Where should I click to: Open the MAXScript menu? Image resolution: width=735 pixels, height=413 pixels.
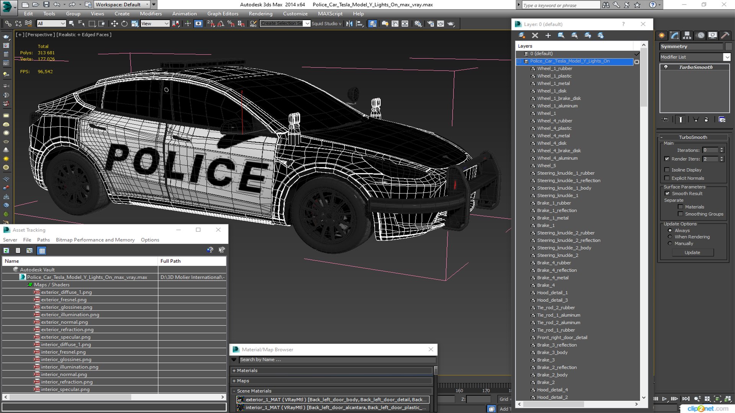[330, 14]
